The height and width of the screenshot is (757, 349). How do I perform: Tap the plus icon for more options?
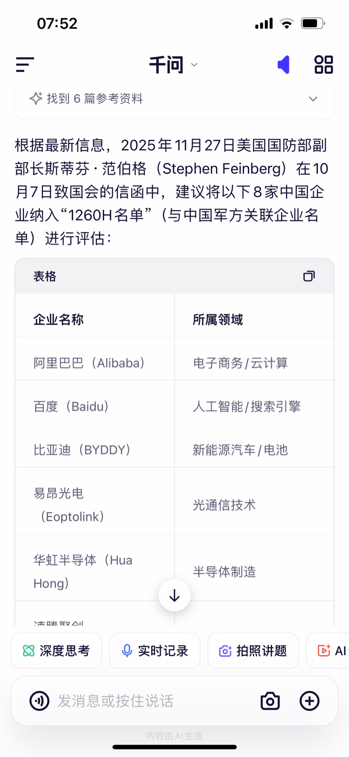click(x=309, y=701)
